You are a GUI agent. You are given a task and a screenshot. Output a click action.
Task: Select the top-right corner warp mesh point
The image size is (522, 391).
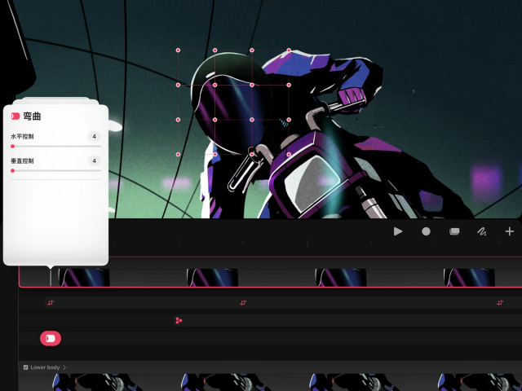[289, 51]
